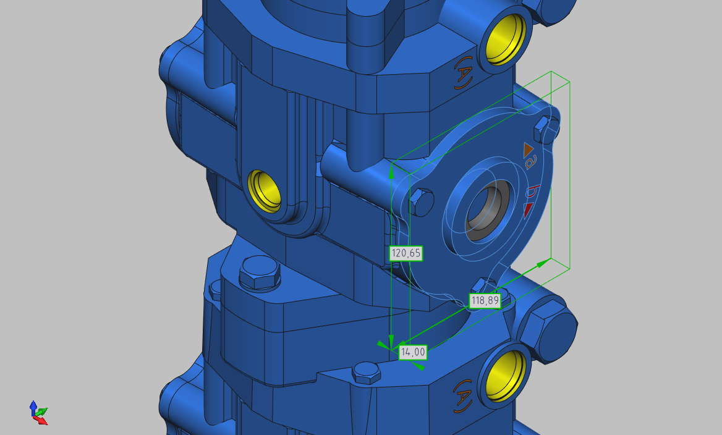This screenshot has height=435, width=722.
Task: Click the green upward dimension arrow above 120,65
Action: [391, 171]
